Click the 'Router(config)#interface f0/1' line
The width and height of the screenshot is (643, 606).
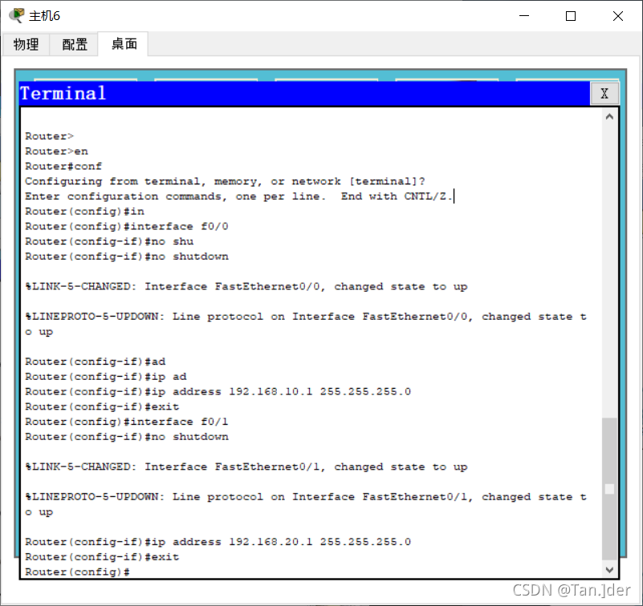point(127,422)
